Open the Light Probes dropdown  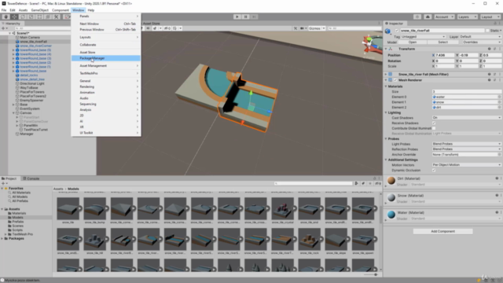point(466,144)
